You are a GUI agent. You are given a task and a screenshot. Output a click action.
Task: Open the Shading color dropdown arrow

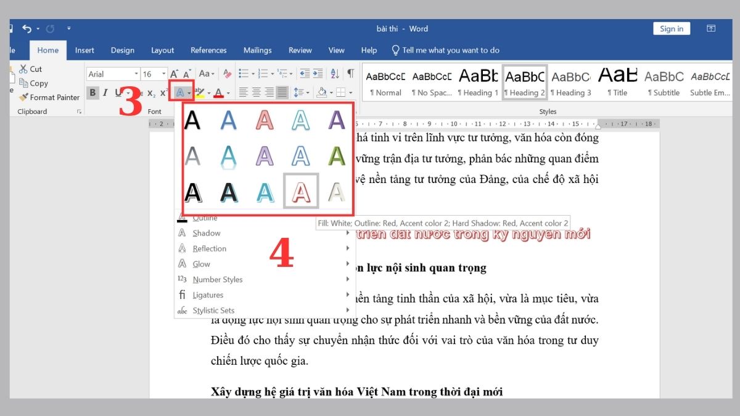point(331,93)
